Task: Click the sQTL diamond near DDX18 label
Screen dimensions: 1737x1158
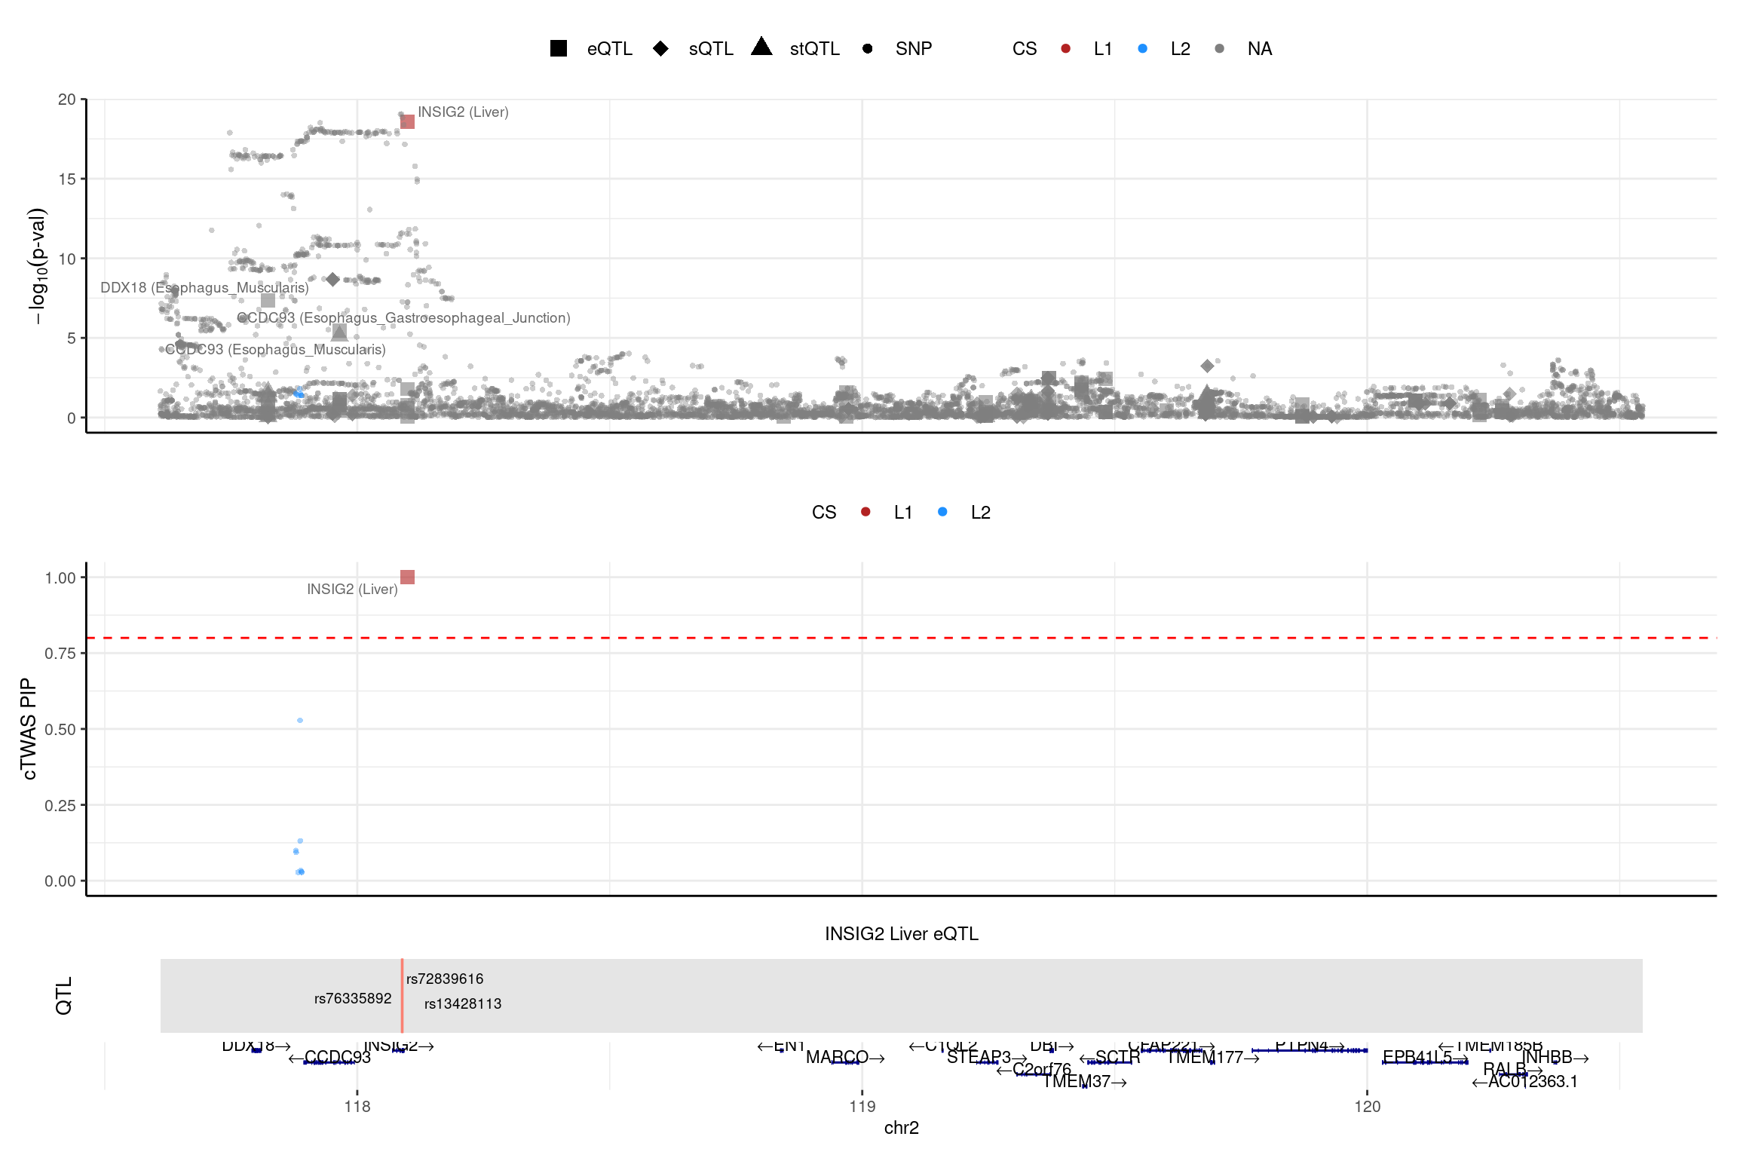Action: click(332, 280)
